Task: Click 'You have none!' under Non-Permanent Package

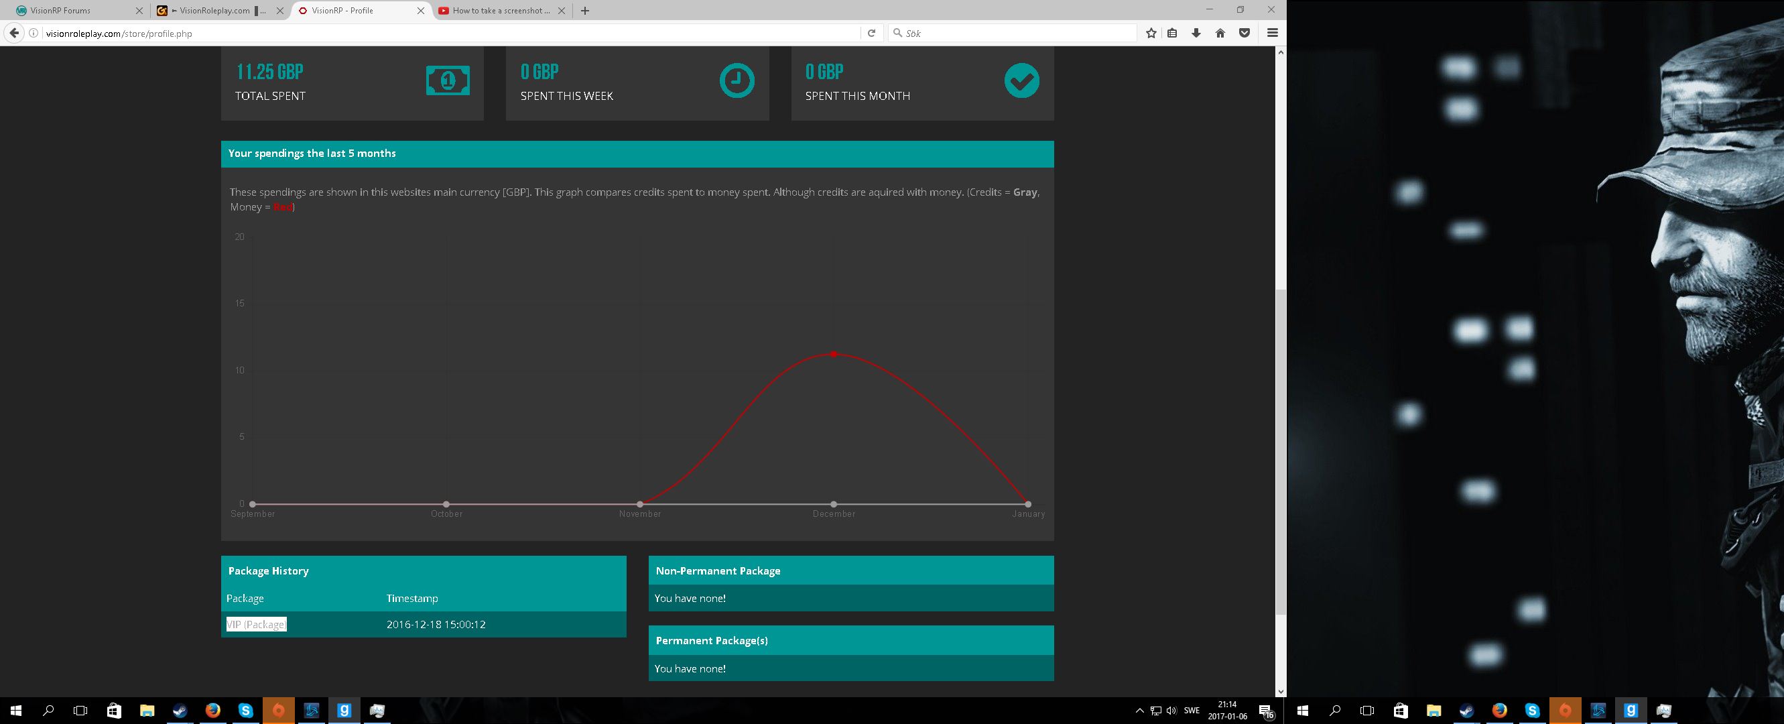Action: (x=690, y=598)
